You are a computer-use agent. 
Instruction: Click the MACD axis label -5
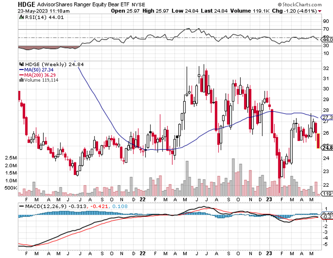pos(325,245)
